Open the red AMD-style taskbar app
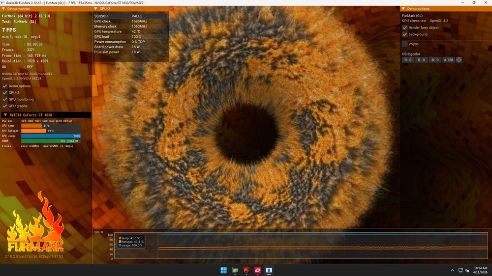492x276 pixels. [x=257, y=270]
